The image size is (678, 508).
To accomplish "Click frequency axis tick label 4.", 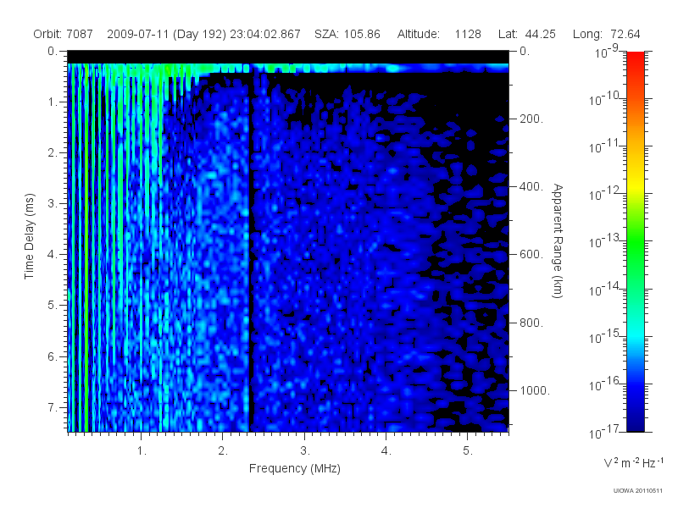I will click(x=386, y=451).
